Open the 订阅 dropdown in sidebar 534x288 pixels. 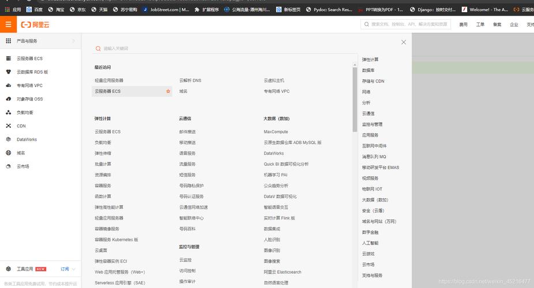68,269
